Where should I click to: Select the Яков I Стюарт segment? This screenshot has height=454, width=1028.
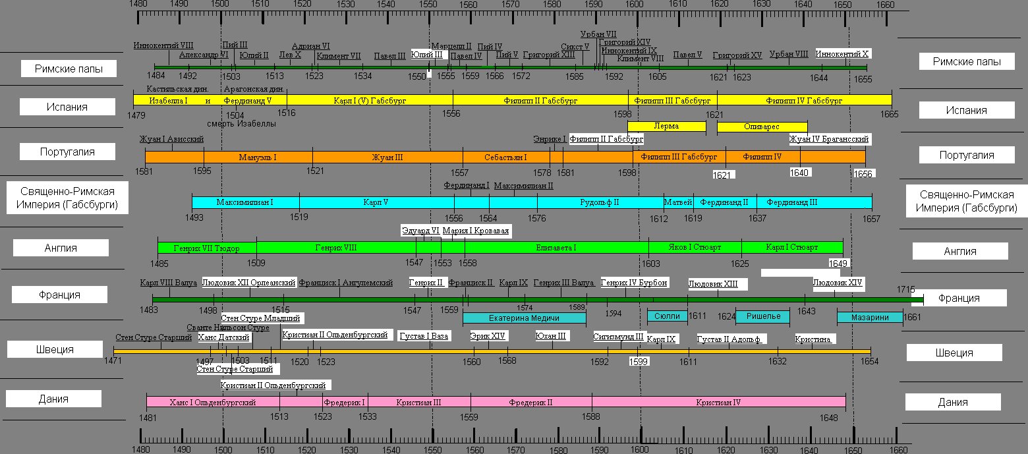pyautogui.click(x=695, y=248)
